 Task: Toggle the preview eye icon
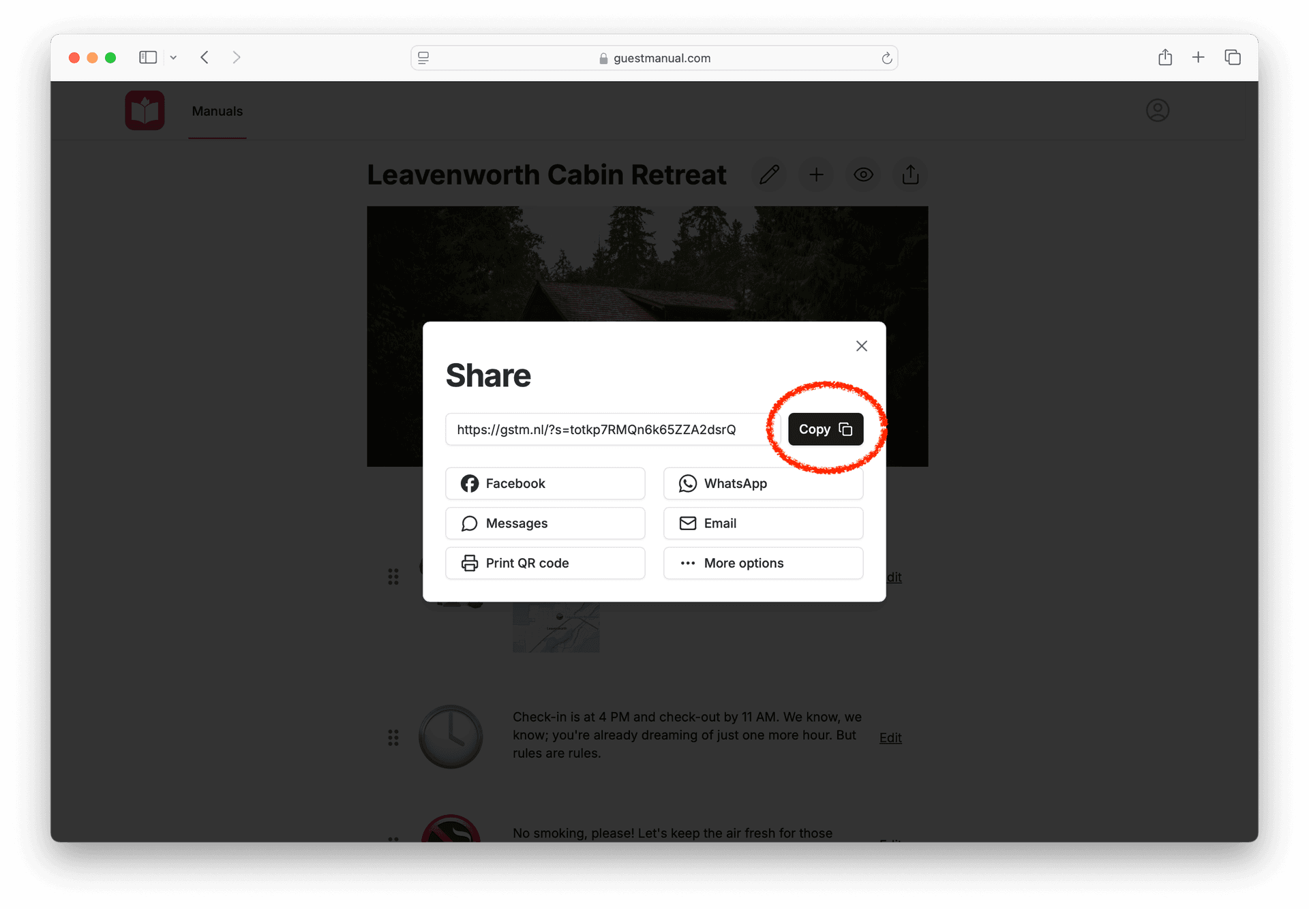pyautogui.click(x=863, y=174)
